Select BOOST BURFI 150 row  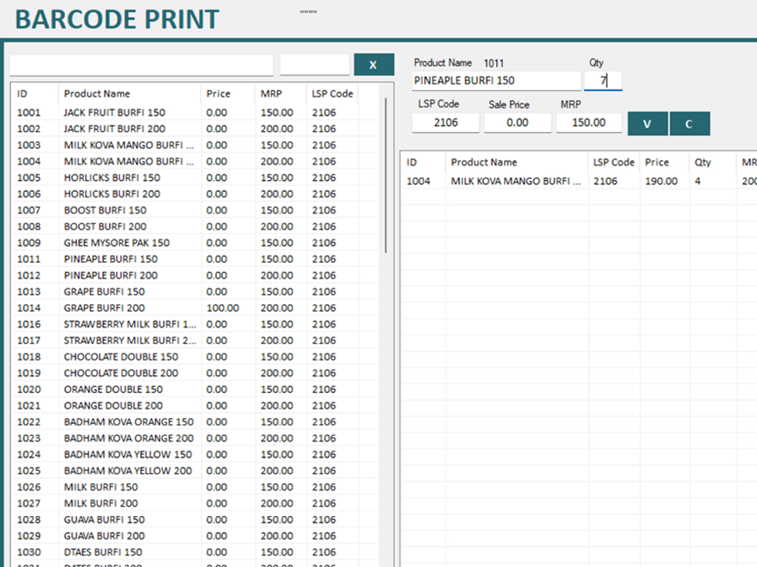coord(194,210)
